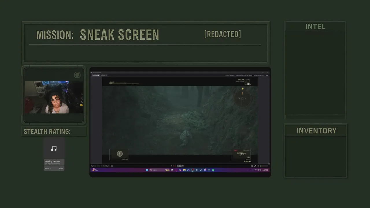Click the SNEAK SCREEN mission title
Image resolution: width=370 pixels, height=208 pixels.
[119, 35]
